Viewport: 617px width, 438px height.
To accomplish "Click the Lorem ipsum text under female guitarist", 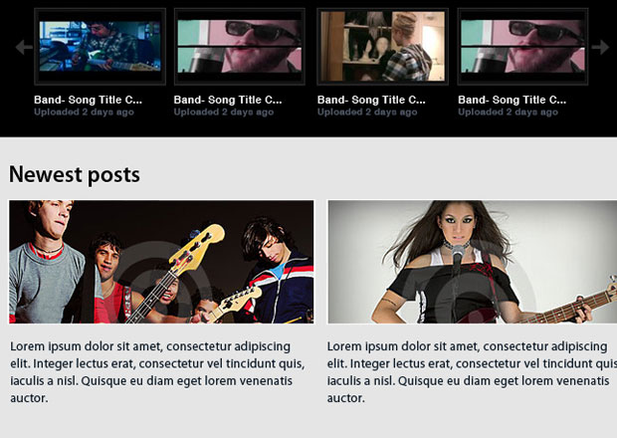I will pyautogui.click(x=472, y=372).
